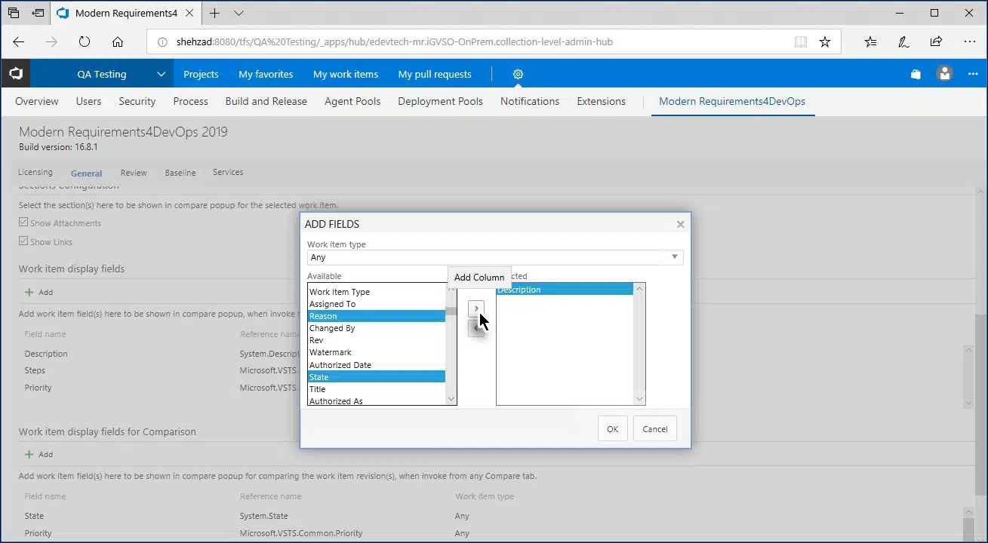
Task: Click the add column right arrow button
Action: click(x=476, y=308)
